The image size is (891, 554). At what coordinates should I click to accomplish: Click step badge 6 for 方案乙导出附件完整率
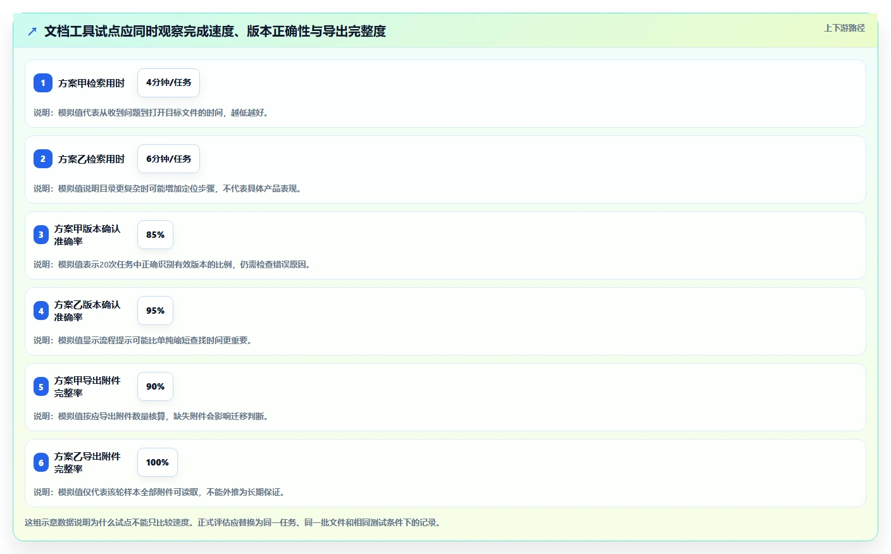(x=41, y=462)
